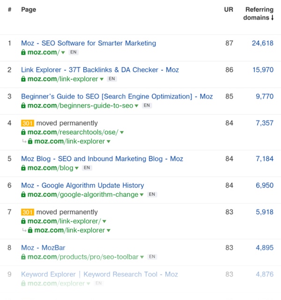The width and height of the screenshot is (281, 300).
Task: Click the 24,618 referring domains number
Action: click(262, 43)
